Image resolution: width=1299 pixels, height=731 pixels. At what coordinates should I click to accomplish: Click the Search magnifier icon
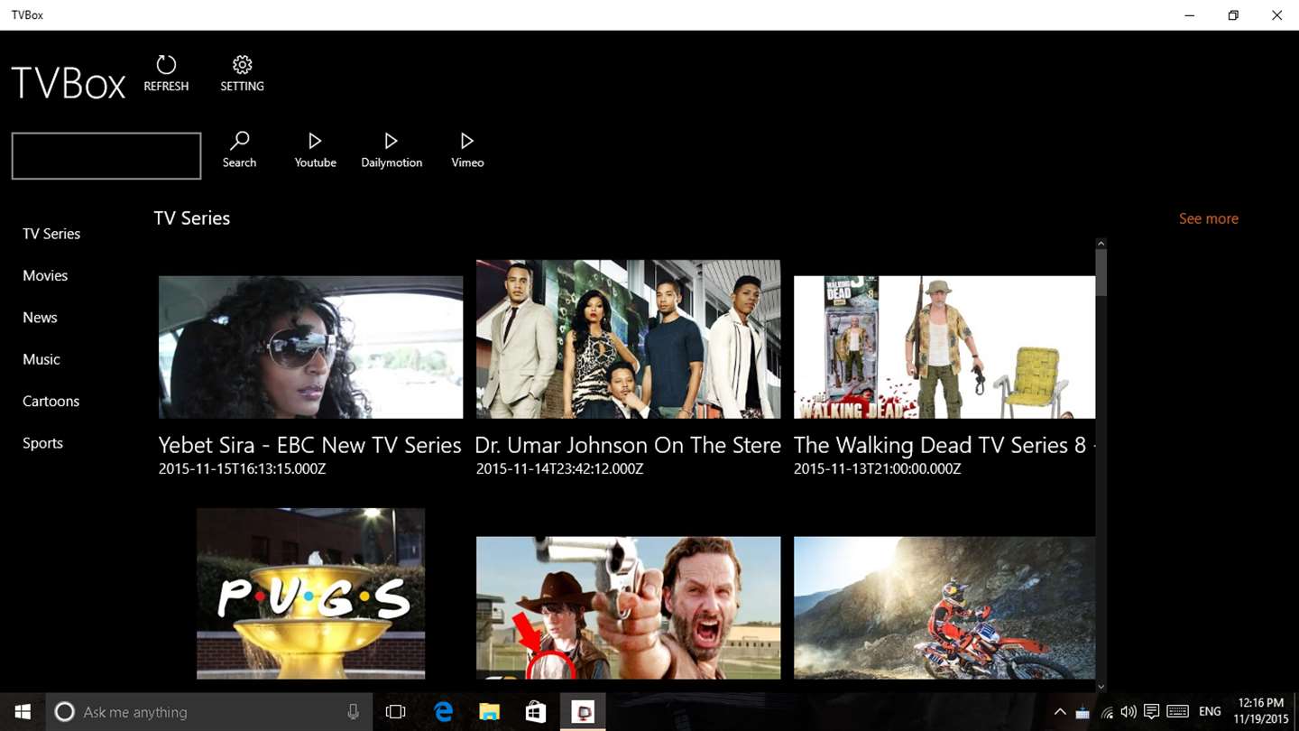coord(239,141)
